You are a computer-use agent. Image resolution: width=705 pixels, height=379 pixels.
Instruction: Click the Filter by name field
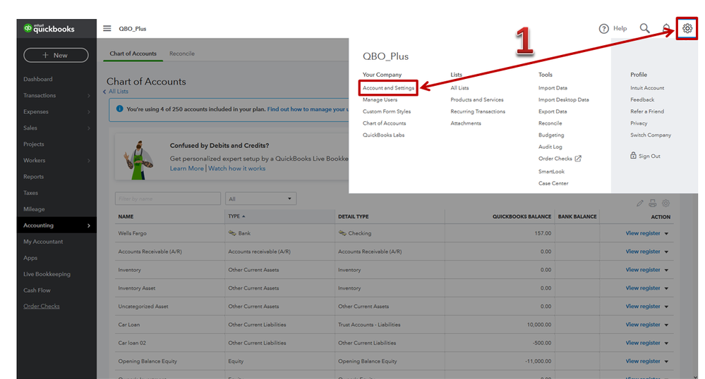coord(168,199)
